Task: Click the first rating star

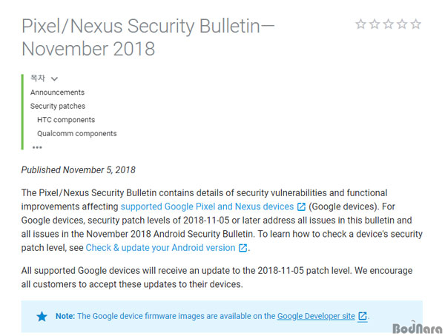Action: pyautogui.click(x=361, y=24)
